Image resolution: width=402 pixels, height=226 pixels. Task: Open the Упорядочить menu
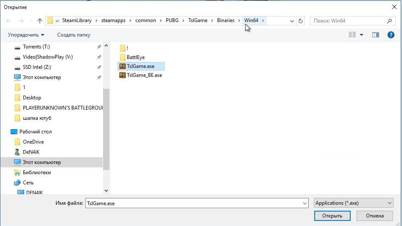[x=26, y=35]
